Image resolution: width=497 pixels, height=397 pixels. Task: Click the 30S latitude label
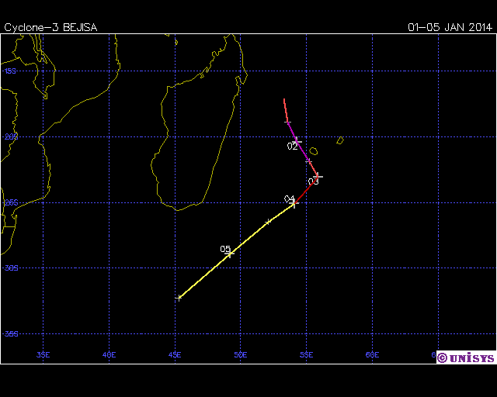point(10,268)
